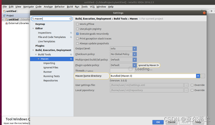The width and height of the screenshot is (215, 125).
Task: Click the Run arrow icon in main toolbar
Action: (x=212, y=11)
